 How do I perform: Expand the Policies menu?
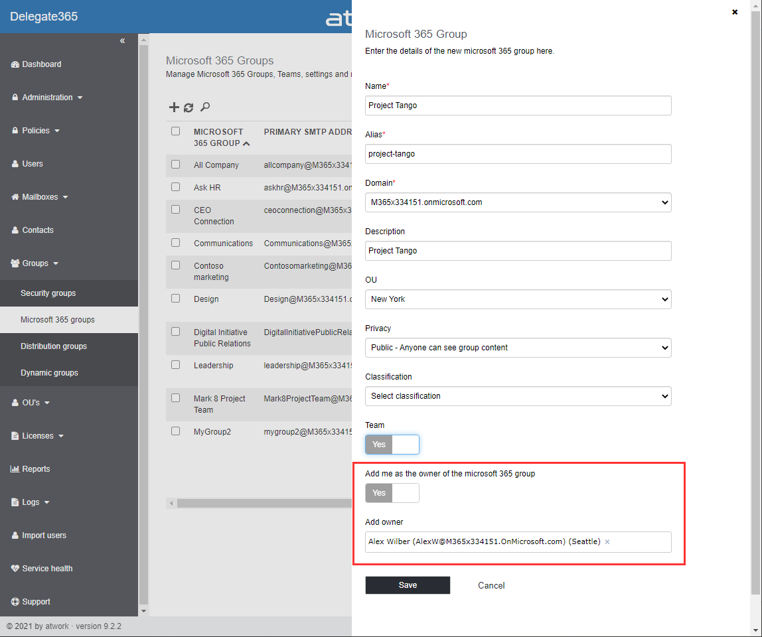36,130
